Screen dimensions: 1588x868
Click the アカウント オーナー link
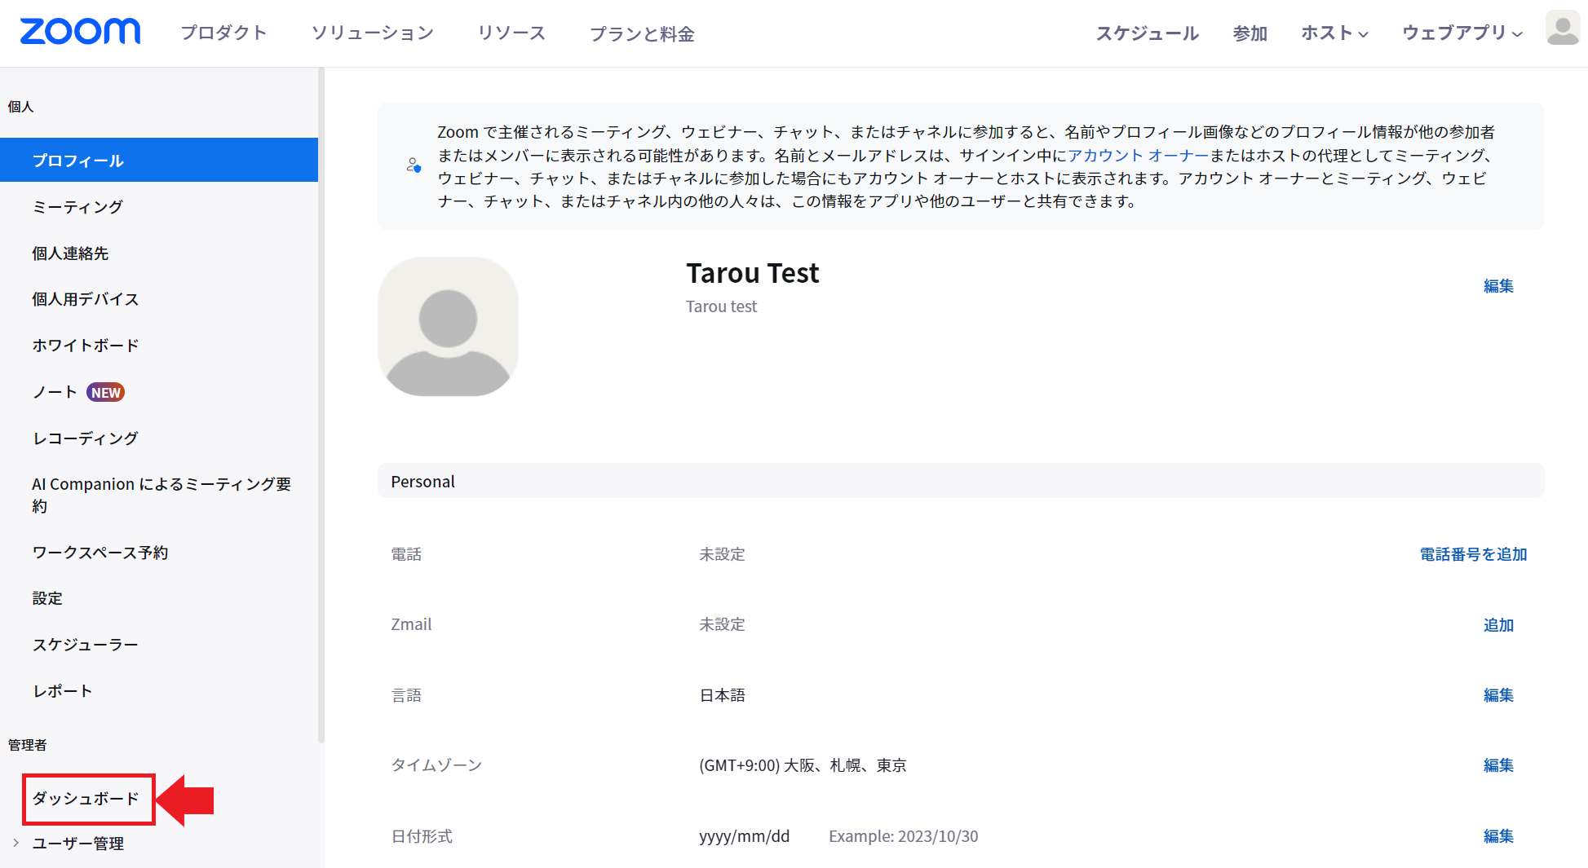(x=1138, y=155)
